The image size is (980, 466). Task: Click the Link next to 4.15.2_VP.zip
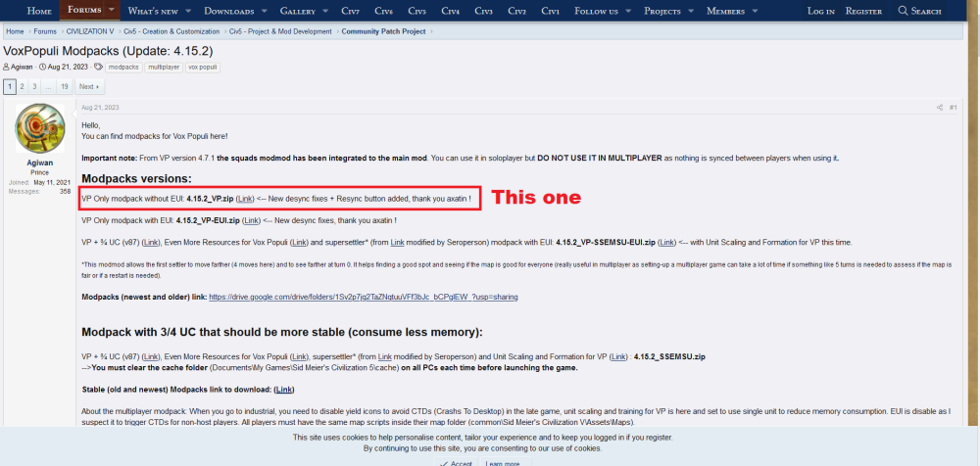coord(246,198)
